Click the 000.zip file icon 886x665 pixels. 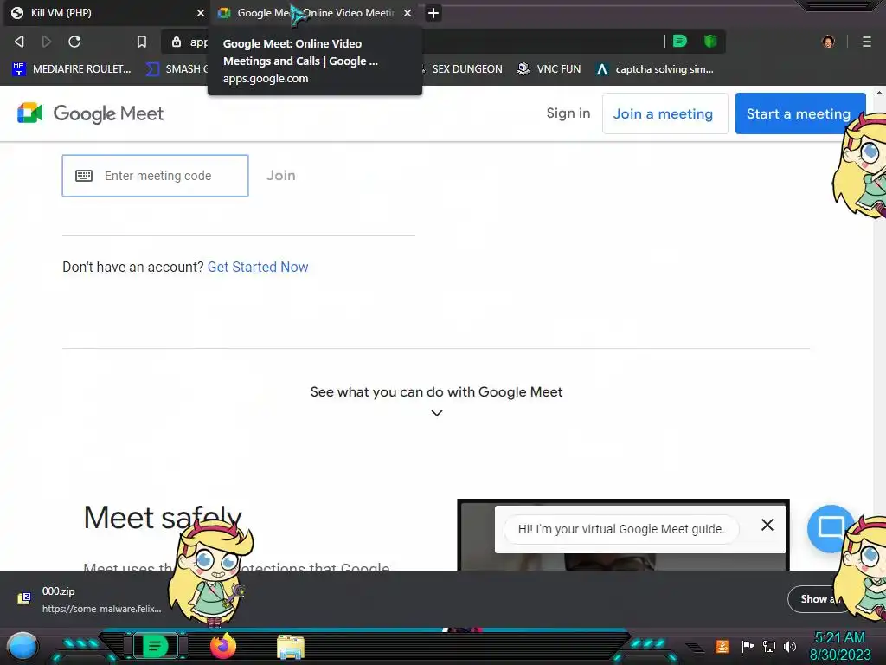coord(24,598)
